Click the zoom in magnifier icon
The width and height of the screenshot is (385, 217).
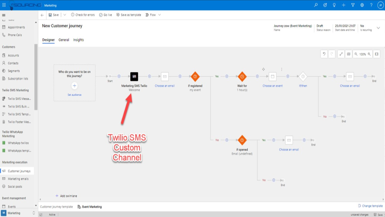click(x=369, y=54)
